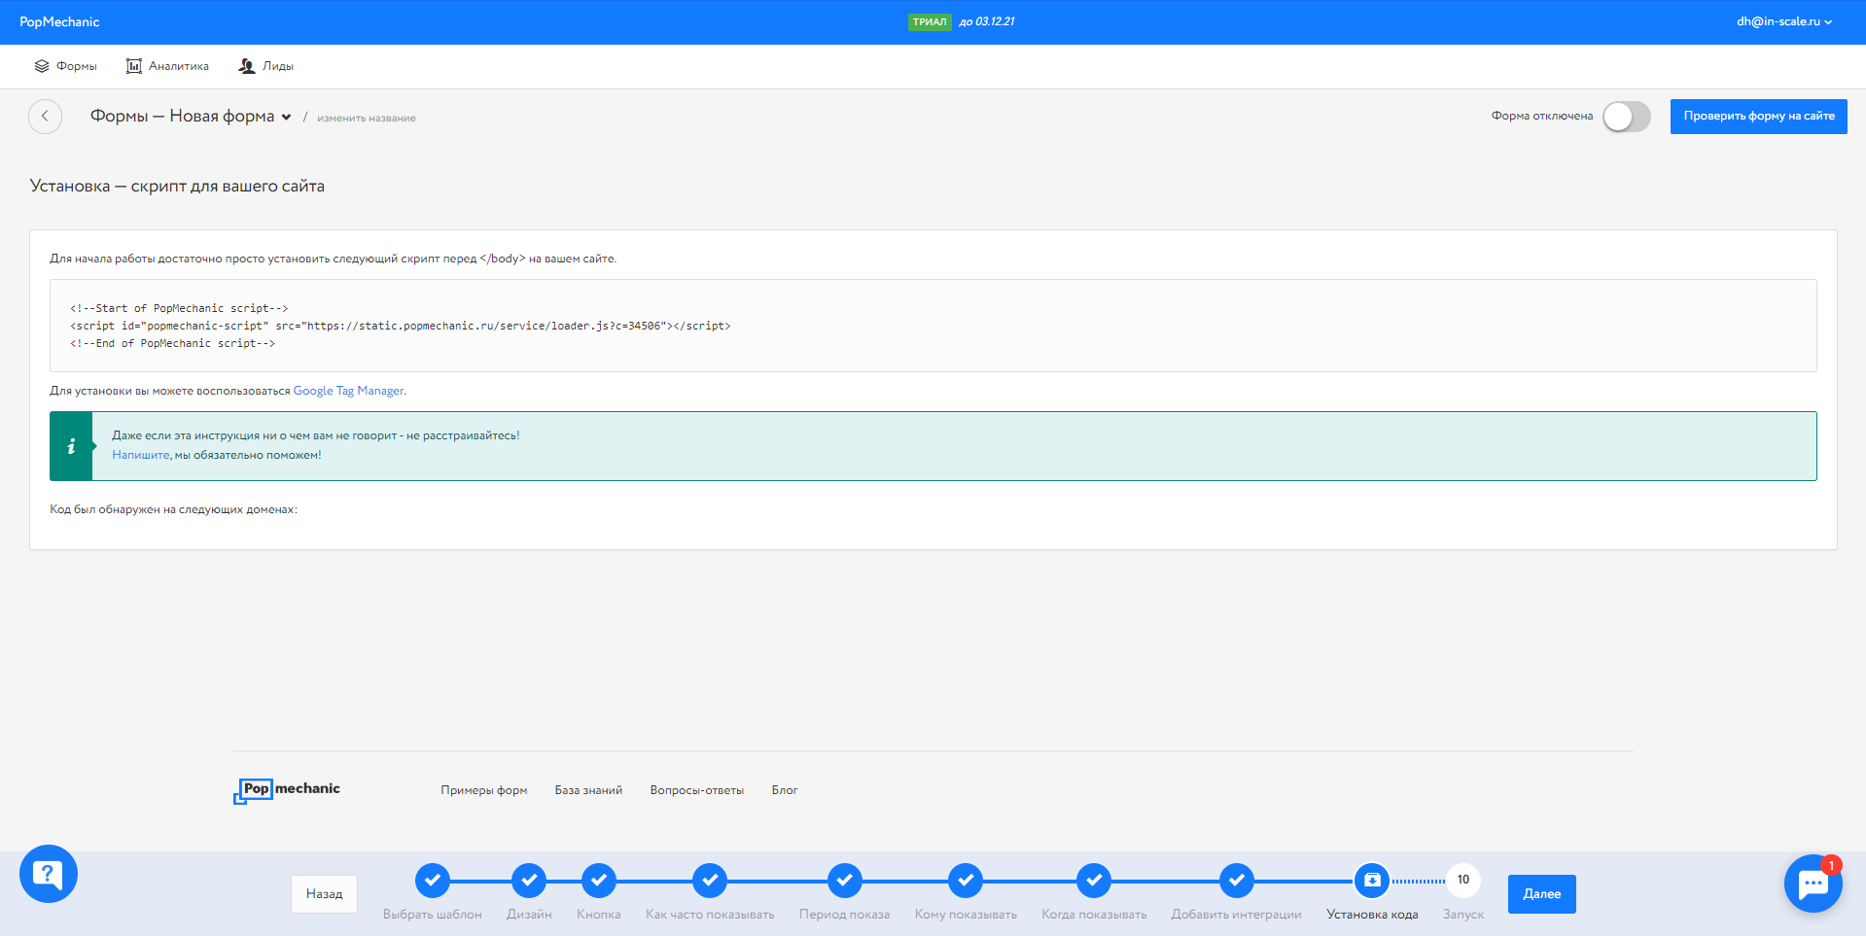Go to step "Когда показывать" checkmark

tap(1094, 881)
